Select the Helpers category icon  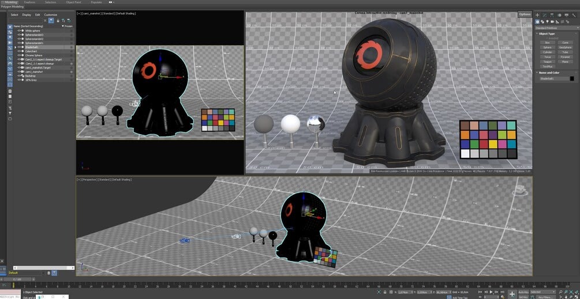click(557, 22)
